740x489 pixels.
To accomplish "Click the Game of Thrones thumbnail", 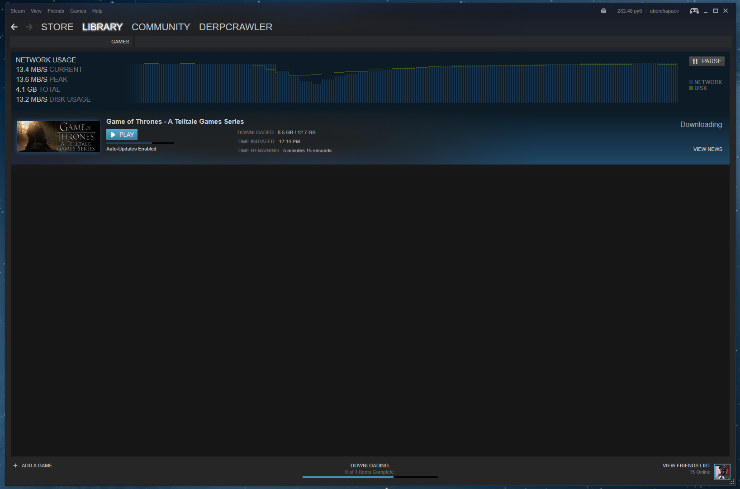I will click(58, 136).
